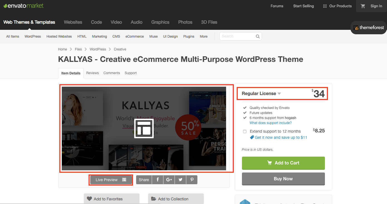Open Start Selling link

coord(303,6)
